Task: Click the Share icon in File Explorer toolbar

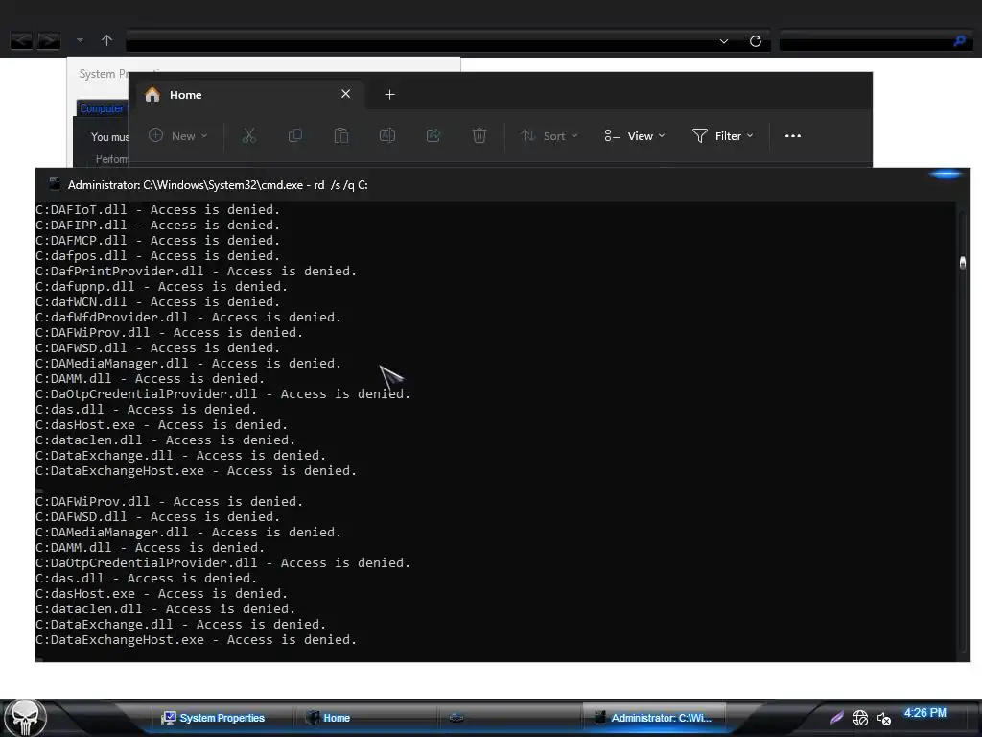Action: pos(433,136)
